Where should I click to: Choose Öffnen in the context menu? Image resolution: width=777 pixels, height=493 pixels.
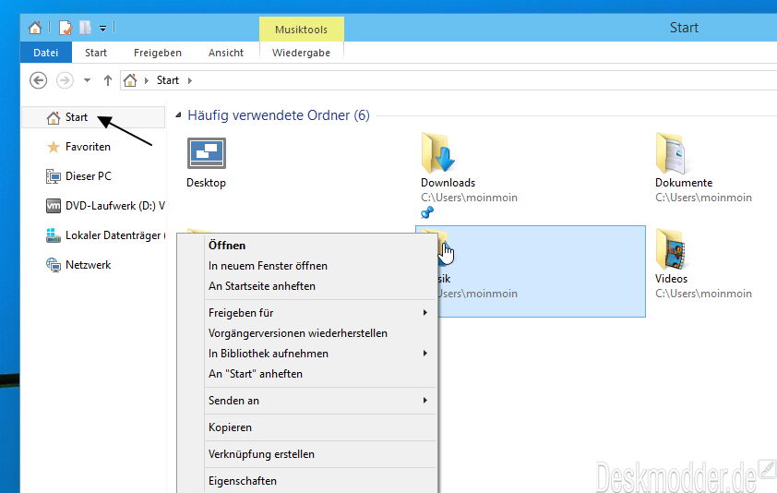(320, 246)
